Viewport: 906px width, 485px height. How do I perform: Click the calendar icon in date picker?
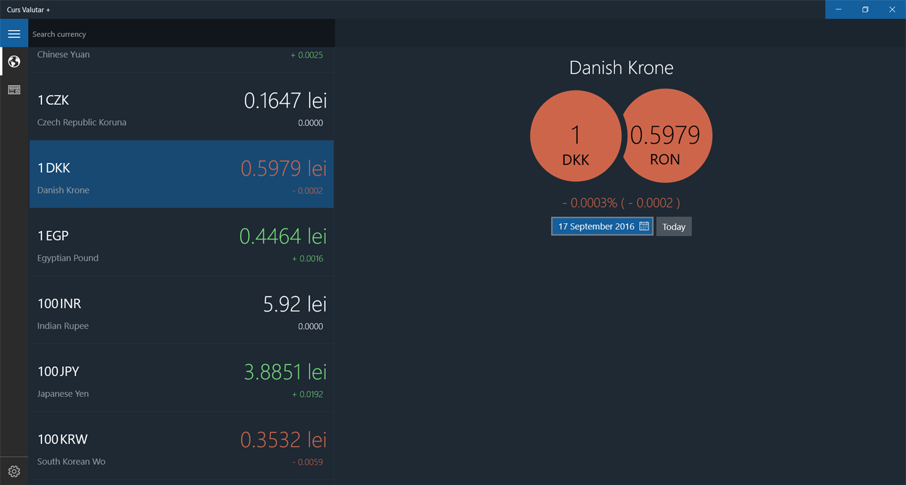point(644,226)
